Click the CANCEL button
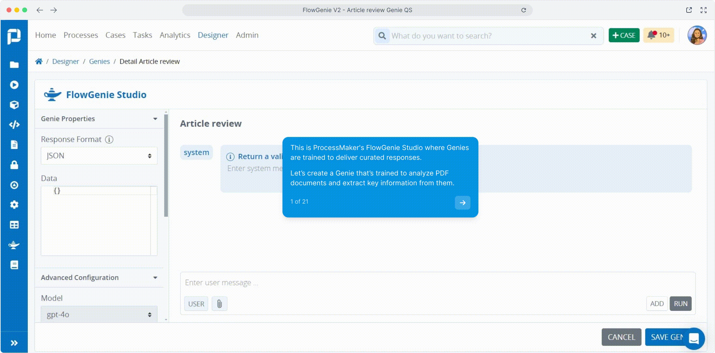 621,337
